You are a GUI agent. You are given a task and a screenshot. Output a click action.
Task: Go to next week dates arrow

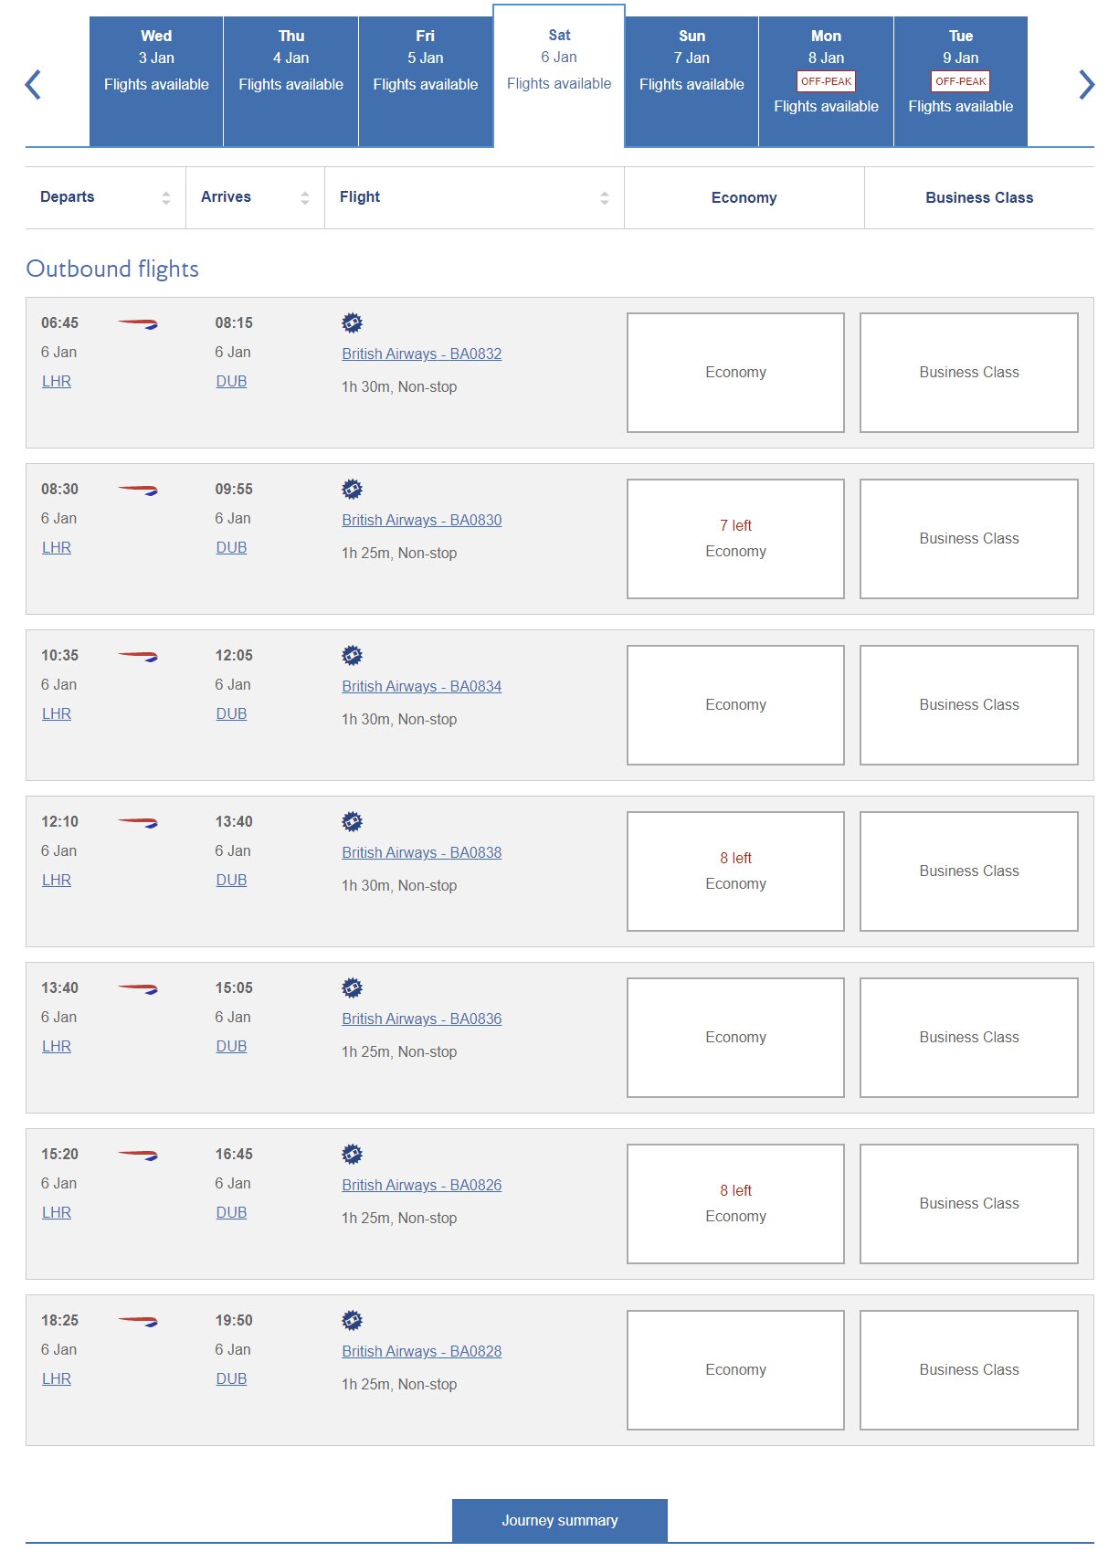click(1085, 84)
